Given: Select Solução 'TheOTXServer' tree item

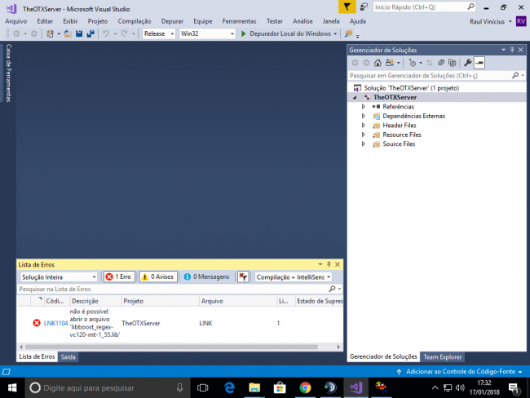Looking at the screenshot, I should (x=411, y=88).
